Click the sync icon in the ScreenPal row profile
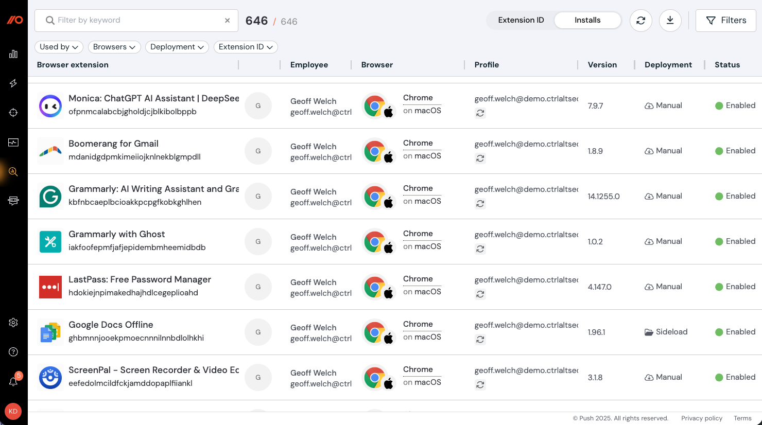The image size is (762, 425). click(x=480, y=385)
